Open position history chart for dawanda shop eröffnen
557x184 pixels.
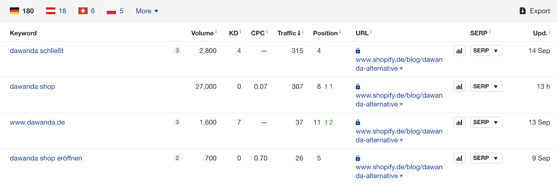(460, 159)
